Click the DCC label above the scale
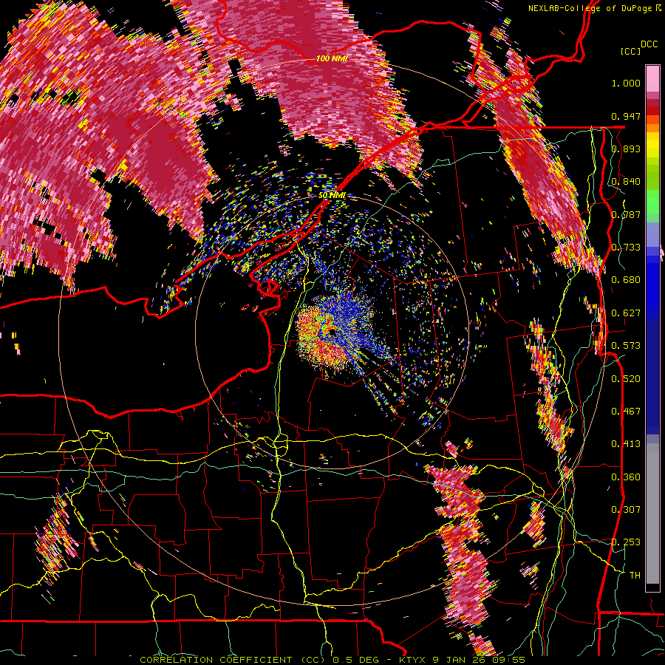 point(649,44)
